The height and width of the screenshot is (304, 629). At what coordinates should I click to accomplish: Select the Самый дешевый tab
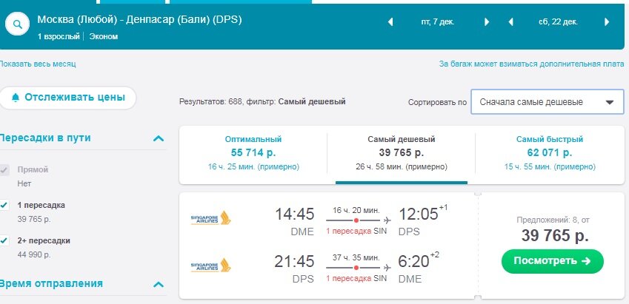coord(401,155)
